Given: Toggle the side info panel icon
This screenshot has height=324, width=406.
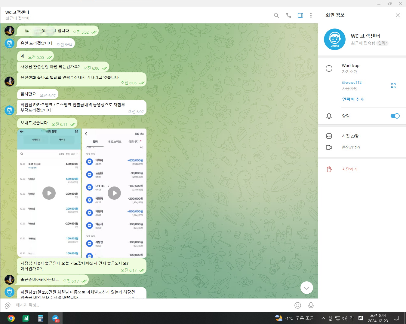Looking at the screenshot, I should [x=300, y=15].
